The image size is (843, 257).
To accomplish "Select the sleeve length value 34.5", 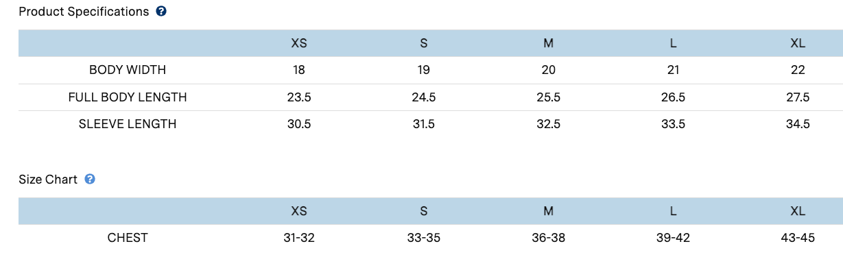I will 798,124.
